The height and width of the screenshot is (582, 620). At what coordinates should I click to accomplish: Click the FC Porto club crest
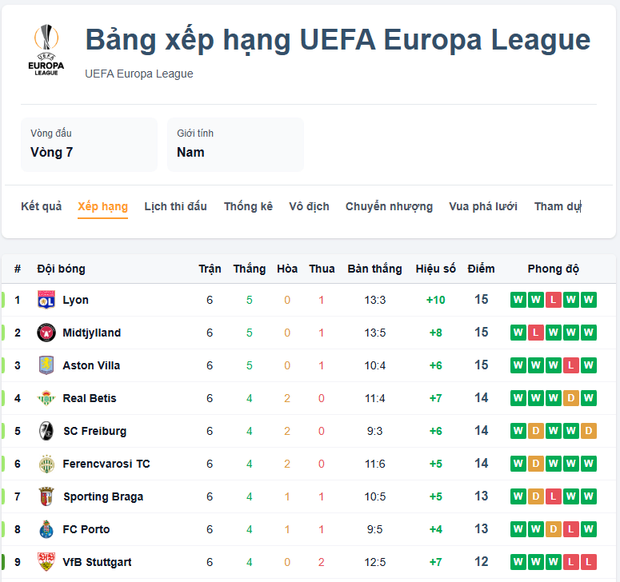[x=46, y=529]
